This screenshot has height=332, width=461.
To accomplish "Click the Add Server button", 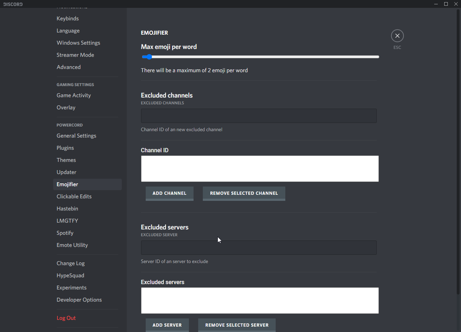I will 167,325.
